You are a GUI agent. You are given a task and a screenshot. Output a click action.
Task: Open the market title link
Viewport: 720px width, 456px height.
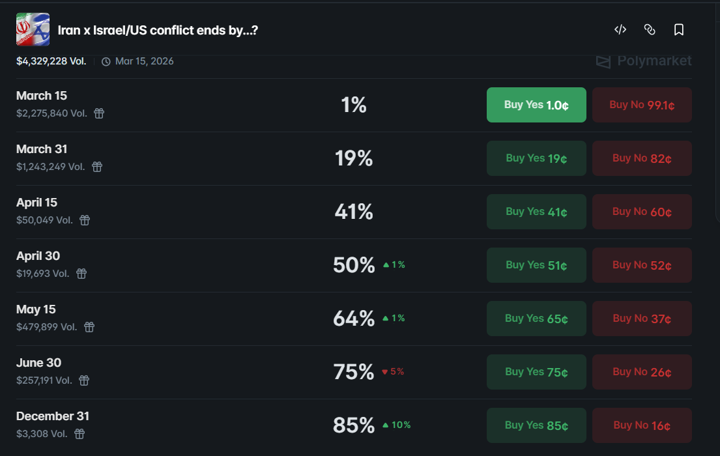click(158, 30)
